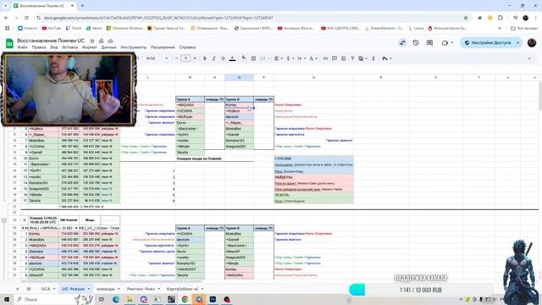Select column O header
Viewport: 542px width, 305px height.
coord(239,77)
